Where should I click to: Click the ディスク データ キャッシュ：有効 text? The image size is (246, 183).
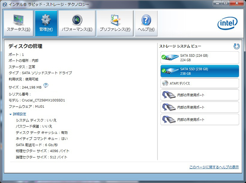tap(42, 133)
